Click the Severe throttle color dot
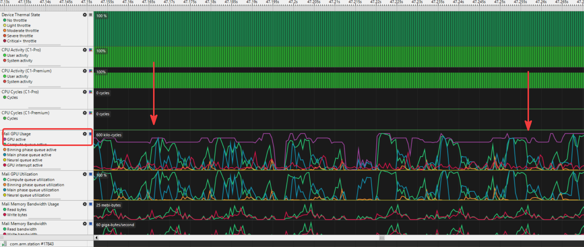This screenshot has height=247, width=584. (x=5, y=36)
